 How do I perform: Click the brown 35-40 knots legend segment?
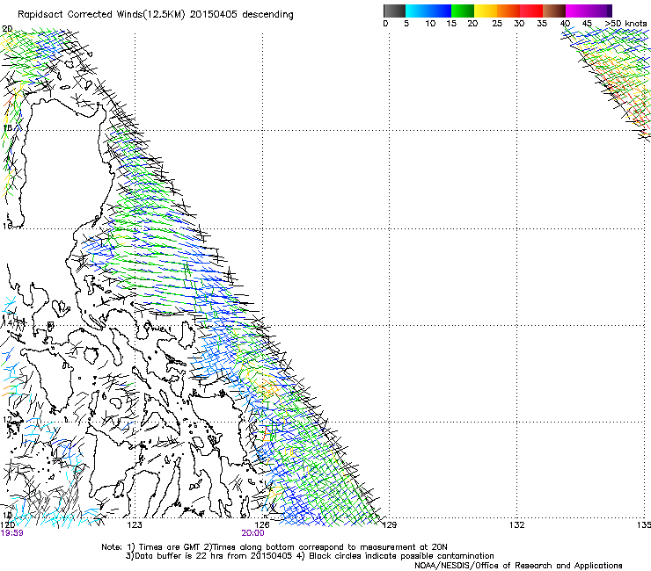pyautogui.click(x=554, y=11)
